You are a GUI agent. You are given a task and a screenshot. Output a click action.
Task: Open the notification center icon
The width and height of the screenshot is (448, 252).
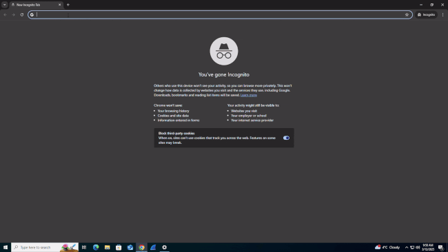coord(441,247)
